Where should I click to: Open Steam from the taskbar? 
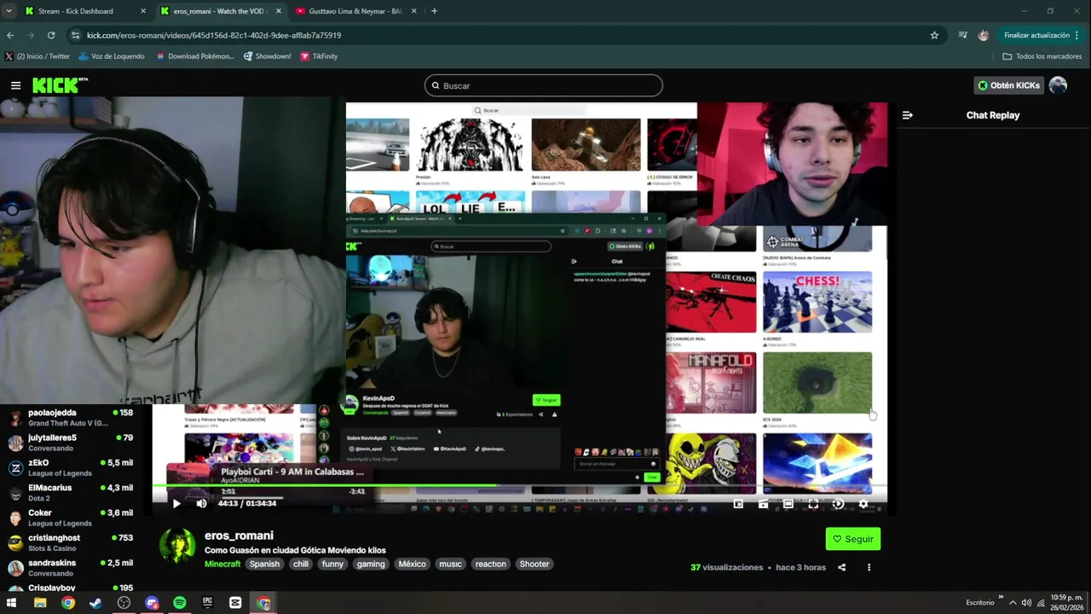(x=95, y=603)
